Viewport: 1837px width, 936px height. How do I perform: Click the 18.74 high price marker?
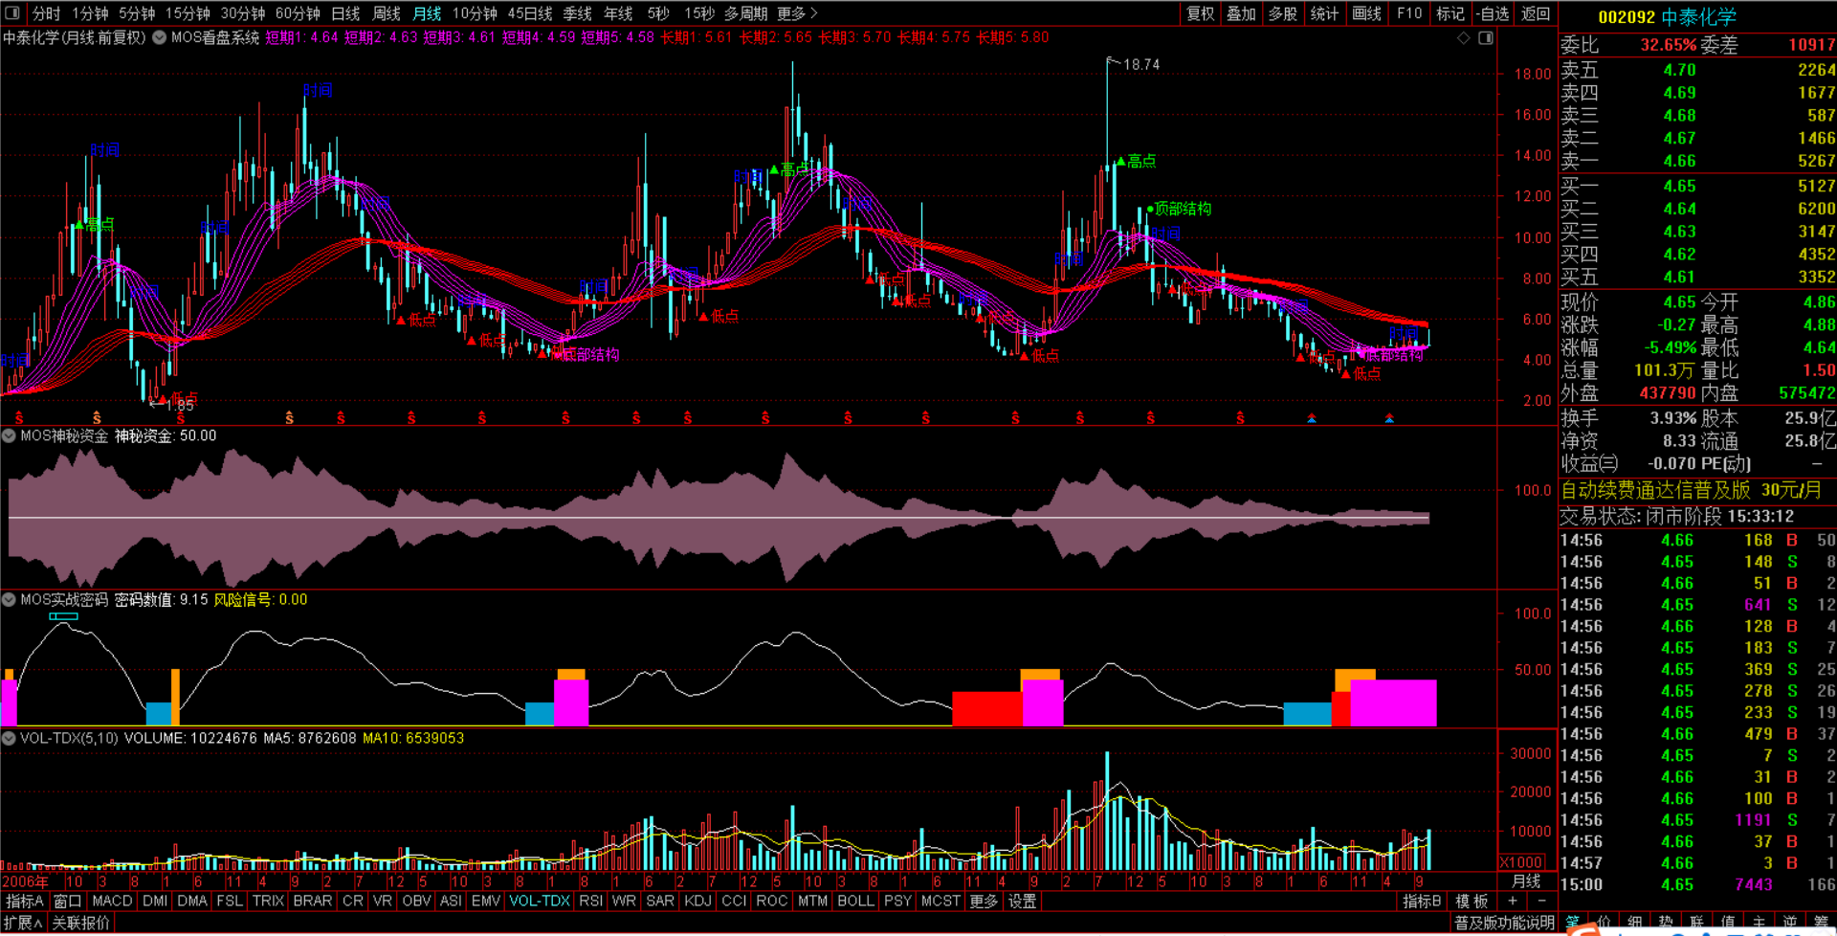(1140, 65)
